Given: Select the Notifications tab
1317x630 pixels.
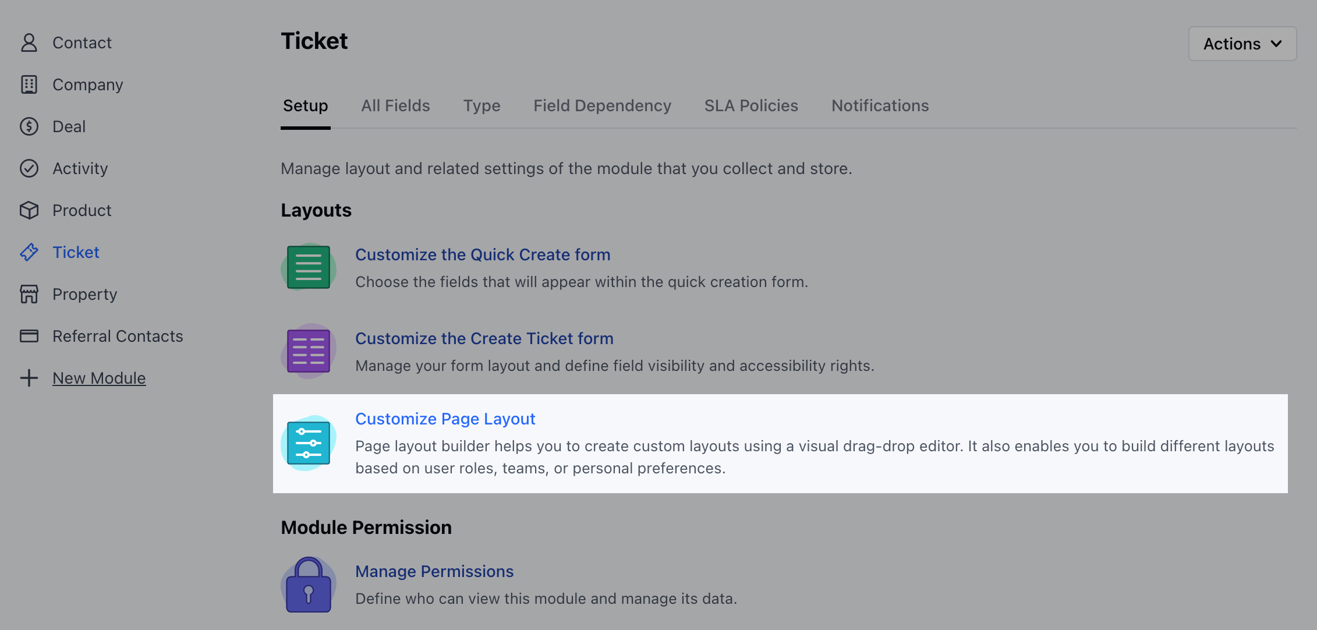Looking at the screenshot, I should coord(880,105).
